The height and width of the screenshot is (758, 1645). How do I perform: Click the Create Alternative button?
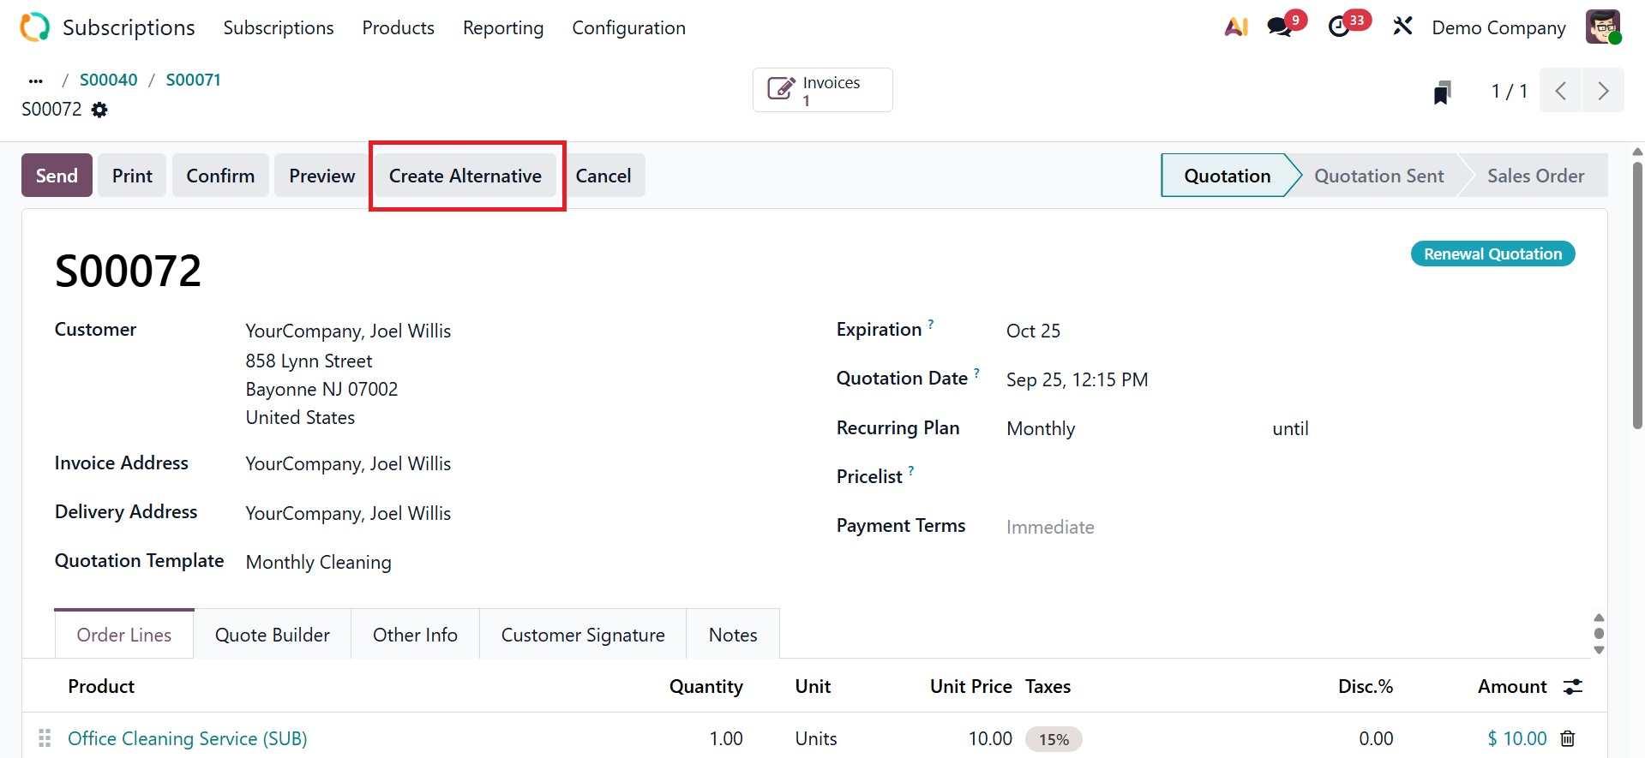[x=465, y=176]
